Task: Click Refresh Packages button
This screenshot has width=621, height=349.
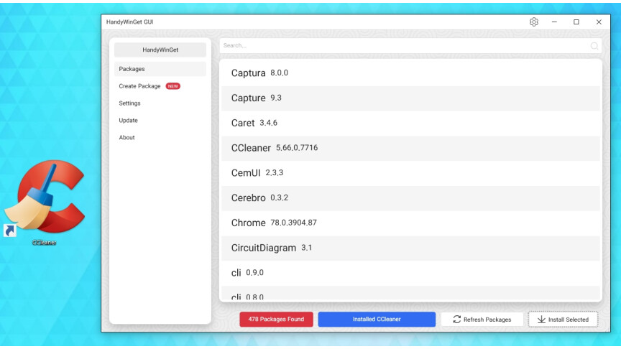Action: coord(482,320)
